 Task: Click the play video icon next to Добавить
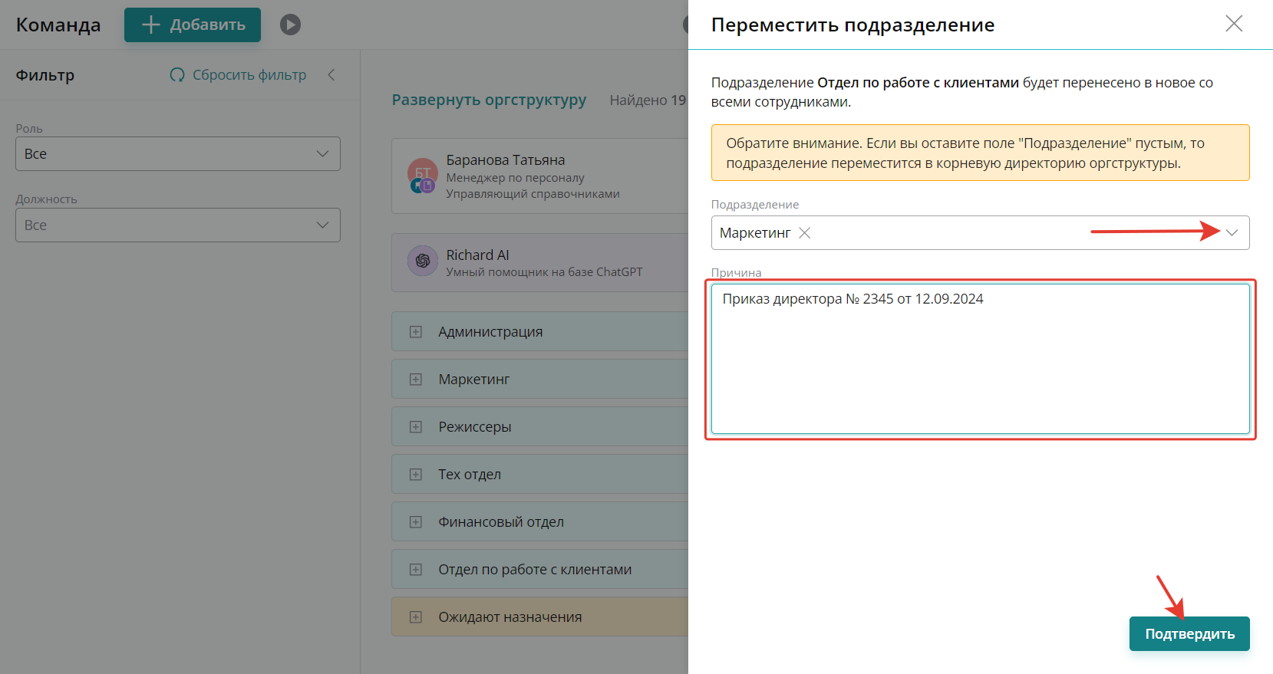(290, 25)
